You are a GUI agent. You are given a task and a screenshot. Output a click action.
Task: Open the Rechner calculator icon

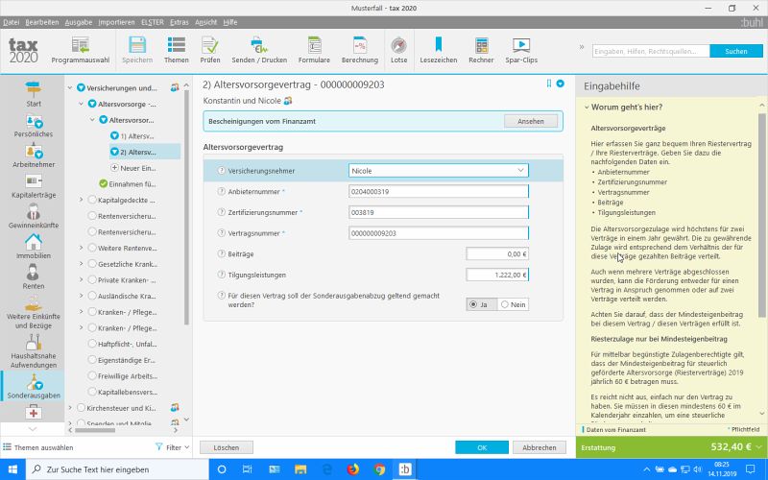click(481, 45)
